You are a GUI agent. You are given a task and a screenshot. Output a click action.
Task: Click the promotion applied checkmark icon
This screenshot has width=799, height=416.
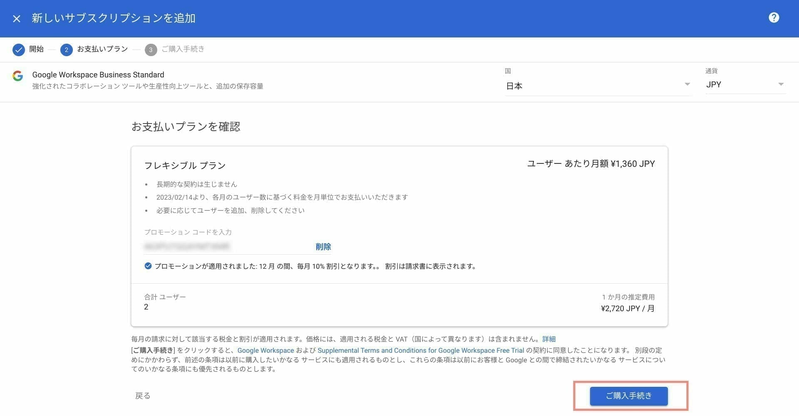pyautogui.click(x=148, y=266)
